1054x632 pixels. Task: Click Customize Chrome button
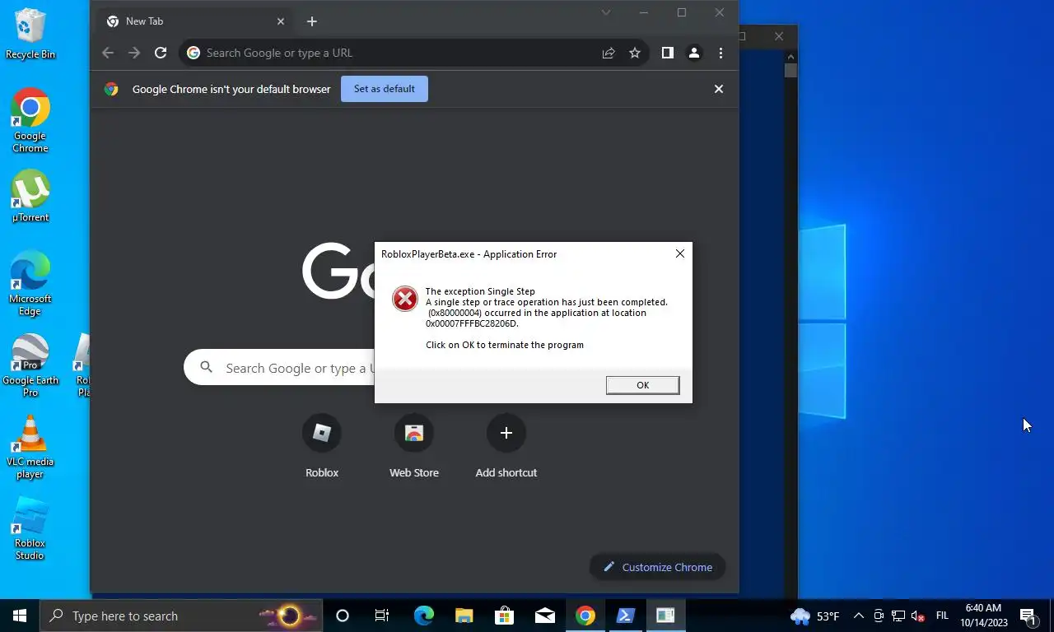657,567
